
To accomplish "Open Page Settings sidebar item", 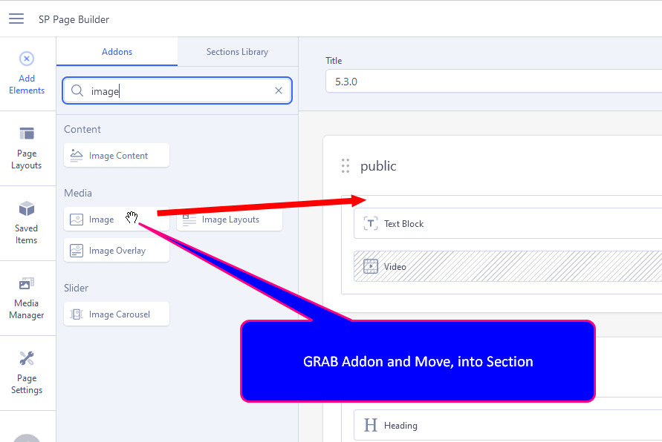I will tap(27, 373).
